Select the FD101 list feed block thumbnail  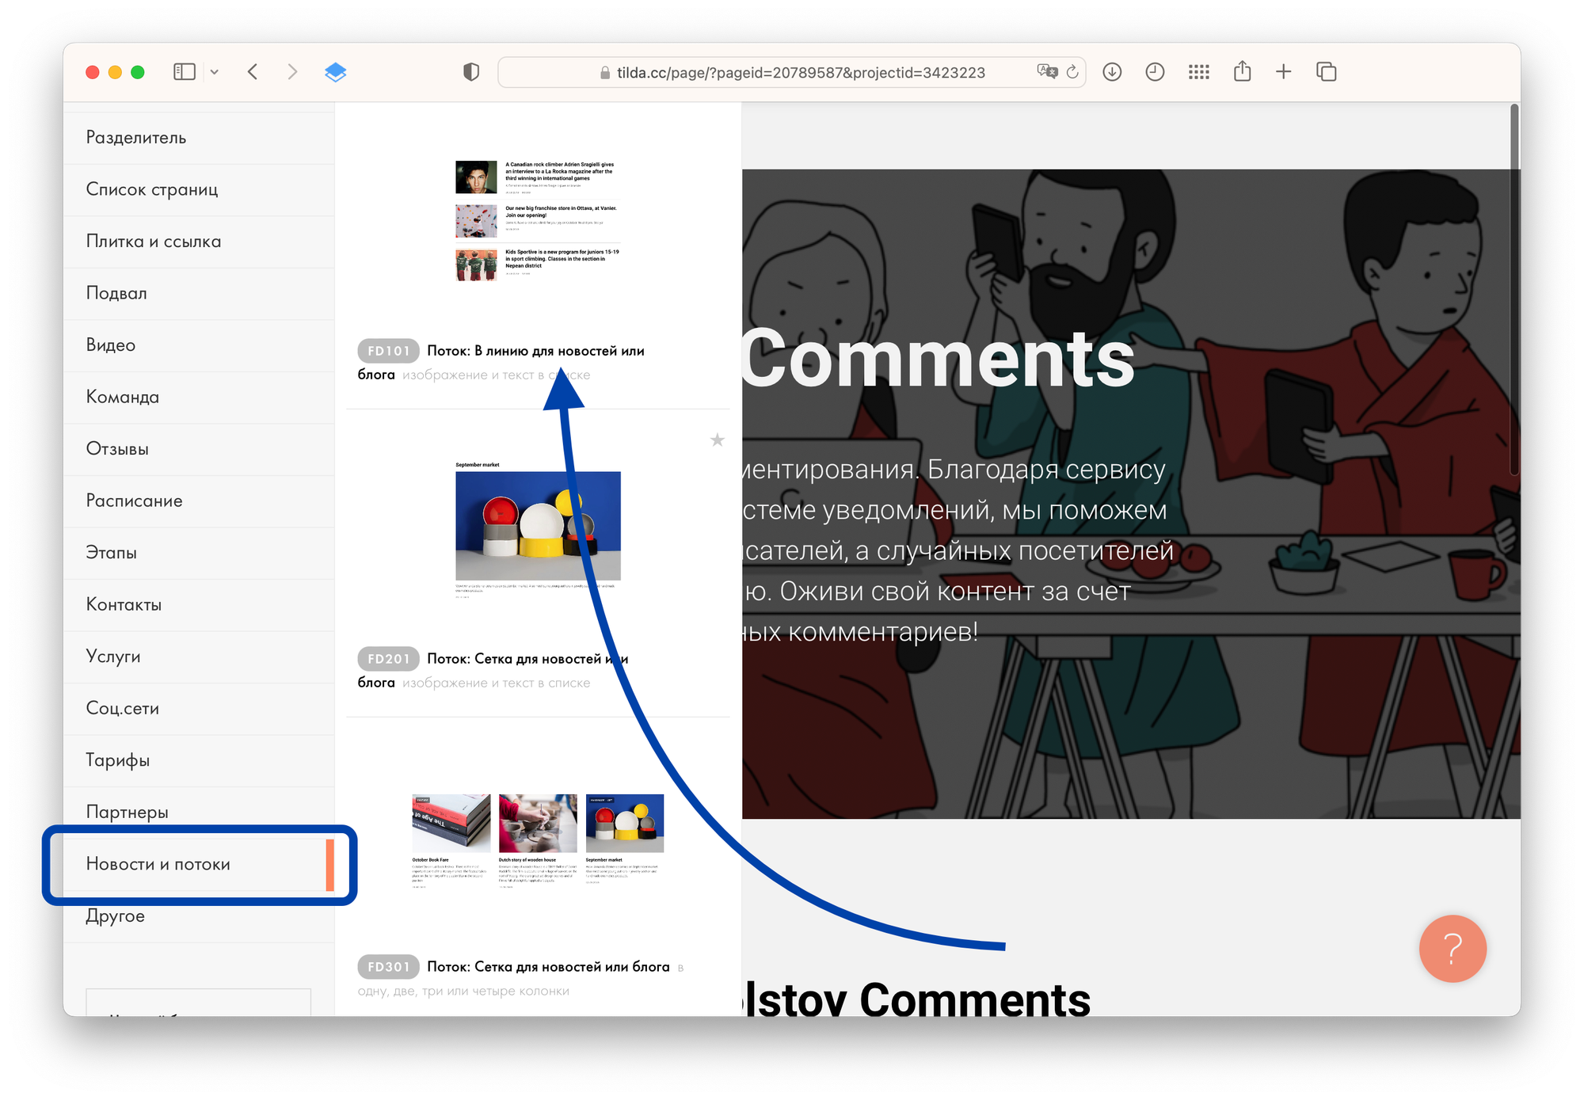click(538, 220)
